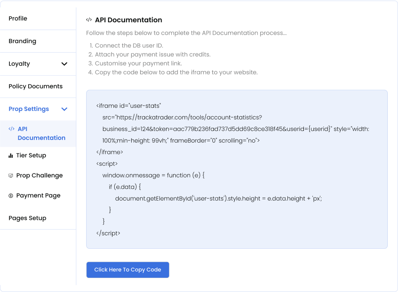Expand the Loyalty chevron arrow
398x292 pixels.
(64, 64)
